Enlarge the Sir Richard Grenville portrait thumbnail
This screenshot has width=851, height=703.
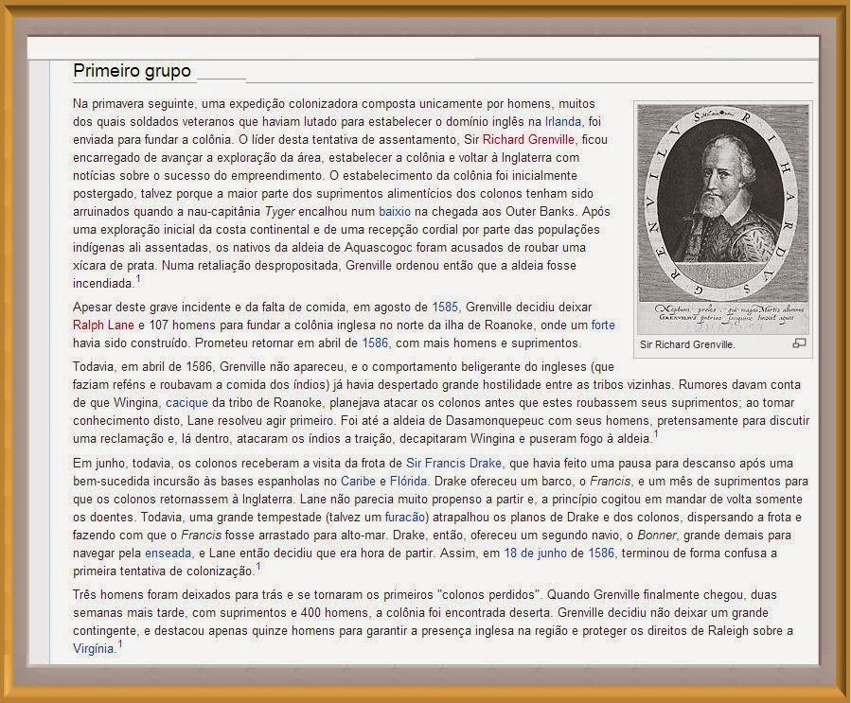click(723, 220)
